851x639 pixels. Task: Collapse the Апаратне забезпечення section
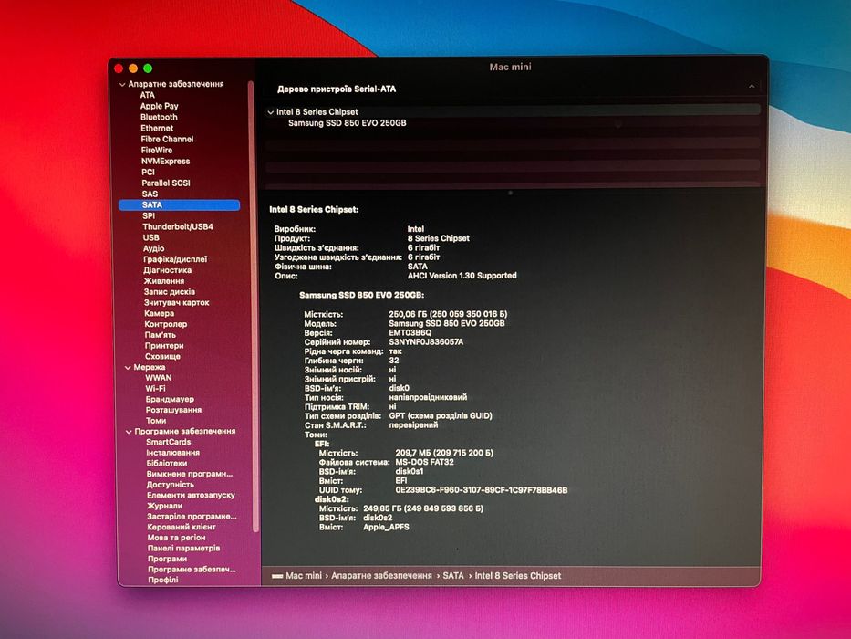coord(122,85)
